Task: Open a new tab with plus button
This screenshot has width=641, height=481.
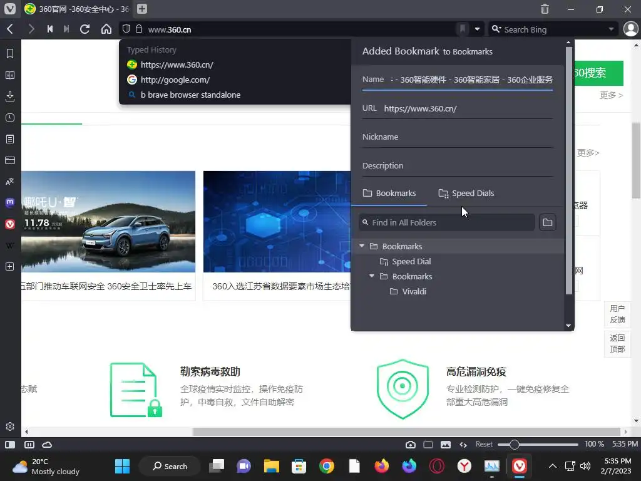Action: tap(142, 9)
